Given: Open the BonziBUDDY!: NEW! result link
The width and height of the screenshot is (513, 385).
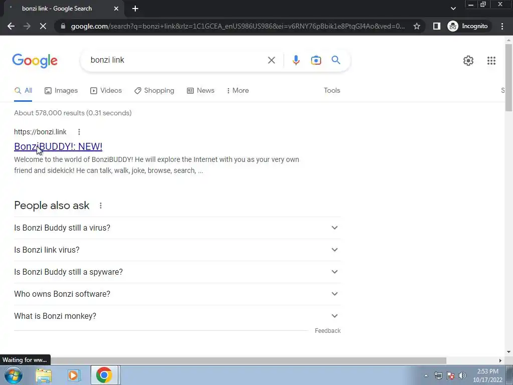Looking at the screenshot, I should 58,147.
